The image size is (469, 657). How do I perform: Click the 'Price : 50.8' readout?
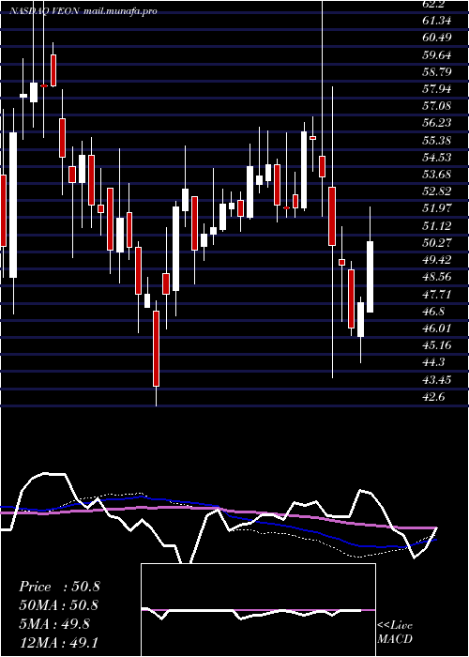click(59, 587)
